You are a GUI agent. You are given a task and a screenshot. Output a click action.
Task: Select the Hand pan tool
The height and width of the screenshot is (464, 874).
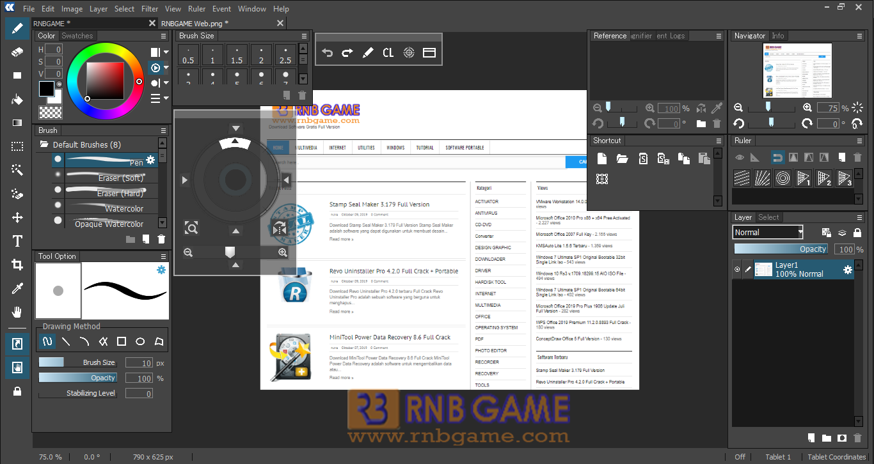(x=17, y=312)
